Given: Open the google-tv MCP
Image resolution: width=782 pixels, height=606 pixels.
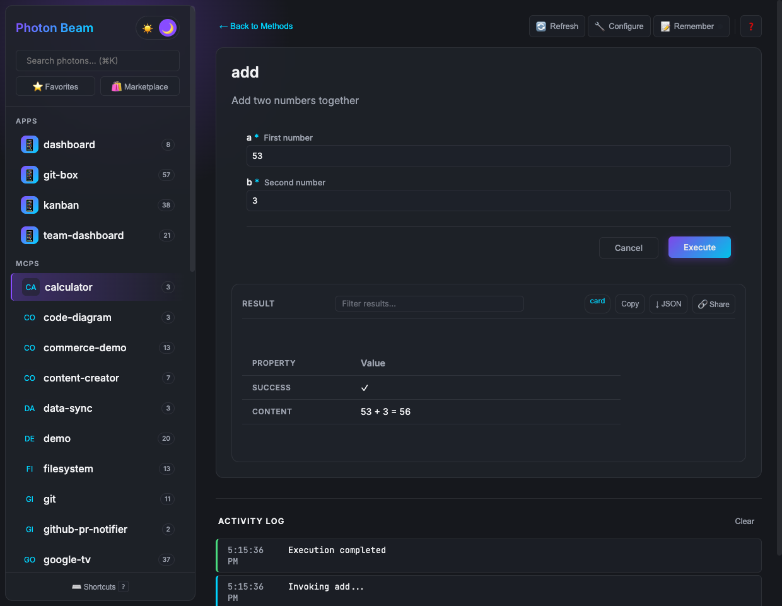Looking at the screenshot, I should 98,559.
